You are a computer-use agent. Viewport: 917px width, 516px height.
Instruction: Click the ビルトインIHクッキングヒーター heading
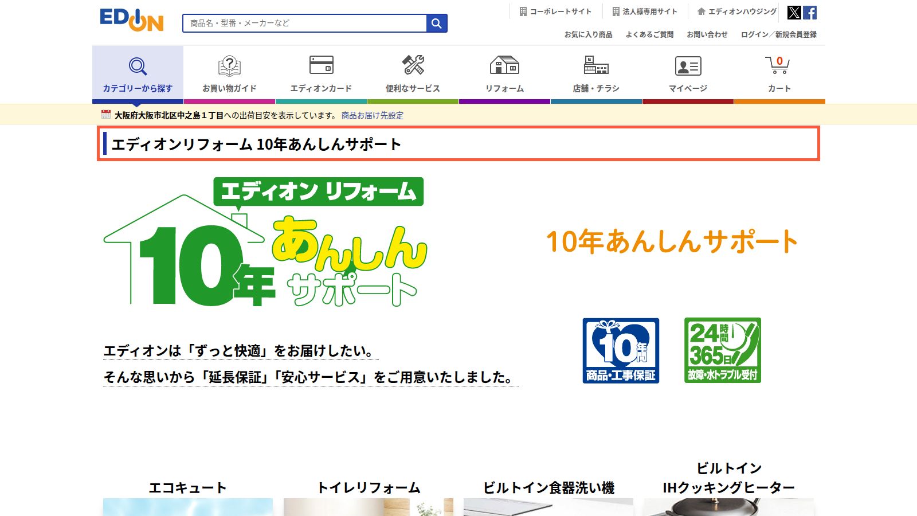728,478
